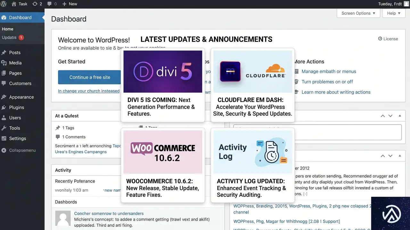Collapse the WOPPress news panel with triangle toggle
Screen dimensions: 410x230
pos(400,156)
